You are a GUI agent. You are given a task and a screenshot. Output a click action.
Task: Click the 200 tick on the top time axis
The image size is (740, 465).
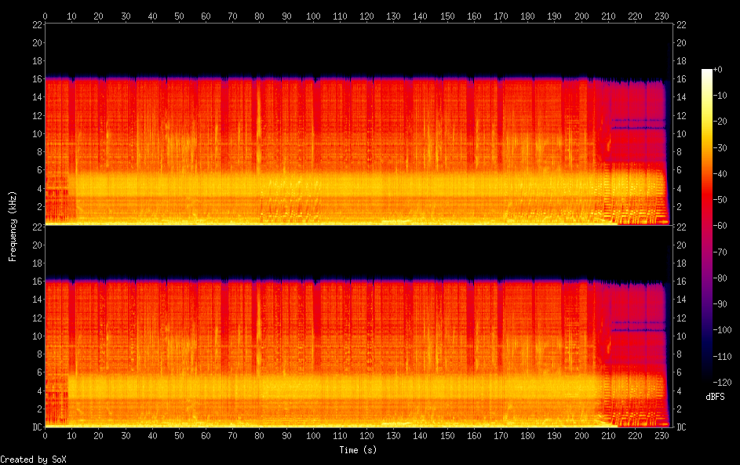pos(581,16)
